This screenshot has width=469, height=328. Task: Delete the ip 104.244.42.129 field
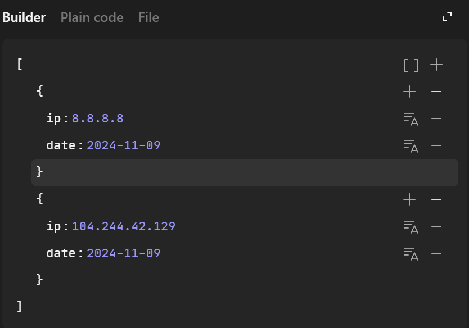[x=436, y=226]
